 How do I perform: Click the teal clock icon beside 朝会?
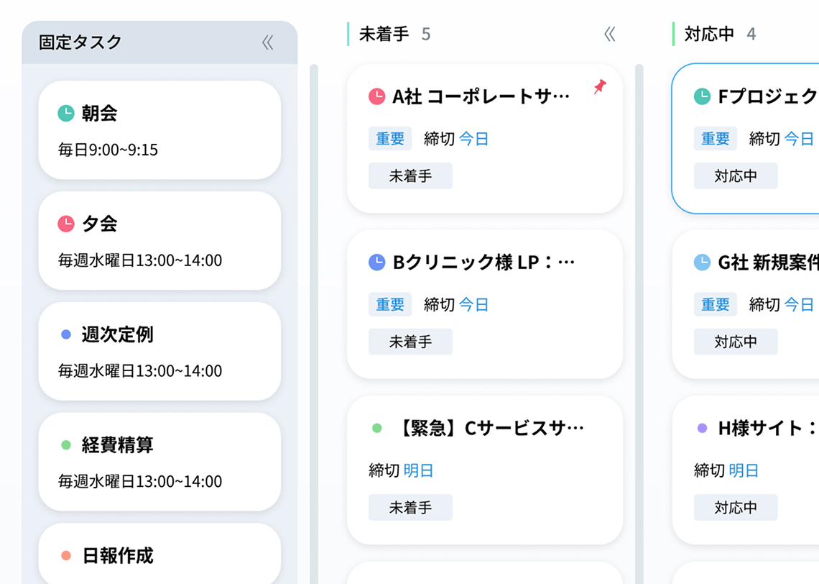(x=68, y=112)
